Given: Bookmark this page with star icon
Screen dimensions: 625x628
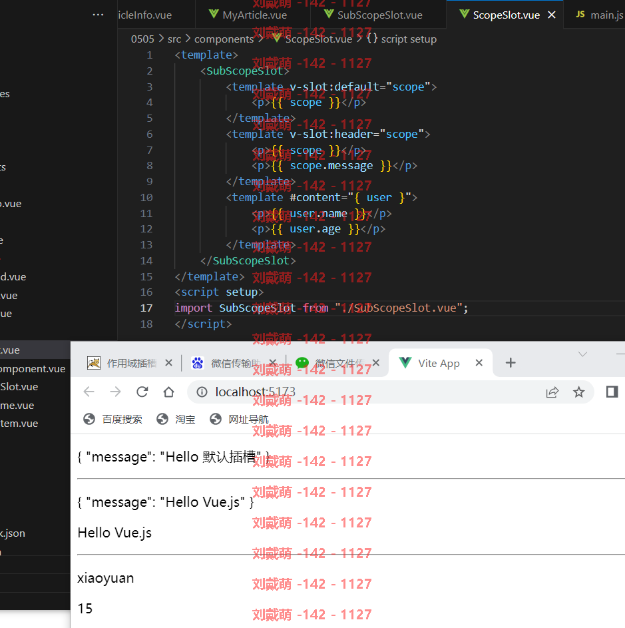Looking at the screenshot, I should coord(578,392).
